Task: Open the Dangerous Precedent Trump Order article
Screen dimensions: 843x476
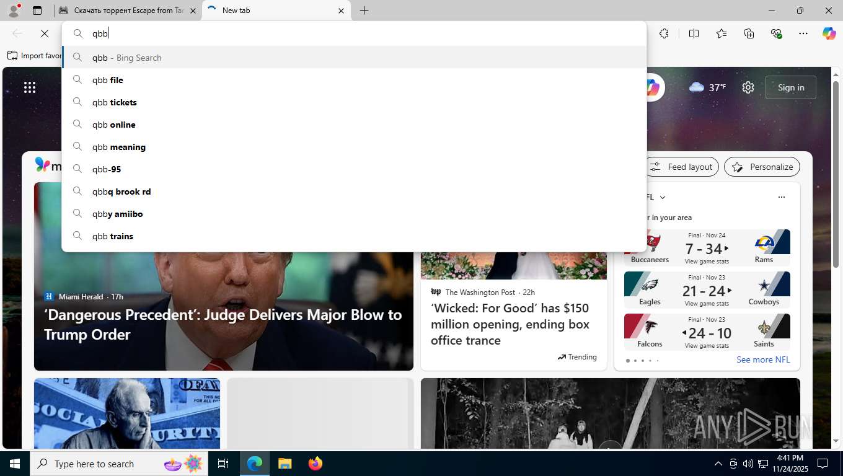Action: [223, 324]
